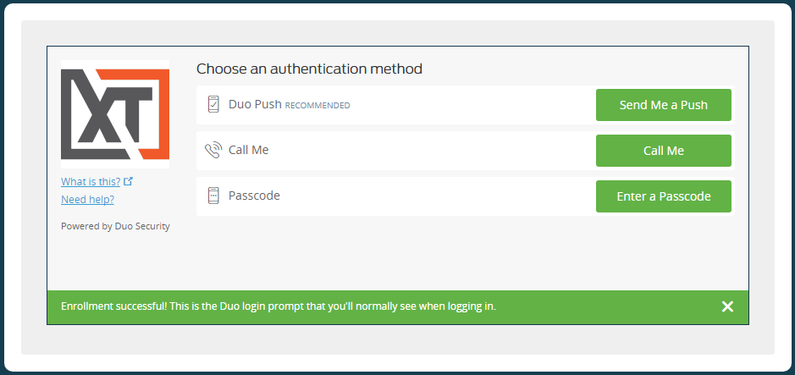Click the Choose an authentication method heading

point(309,69)
